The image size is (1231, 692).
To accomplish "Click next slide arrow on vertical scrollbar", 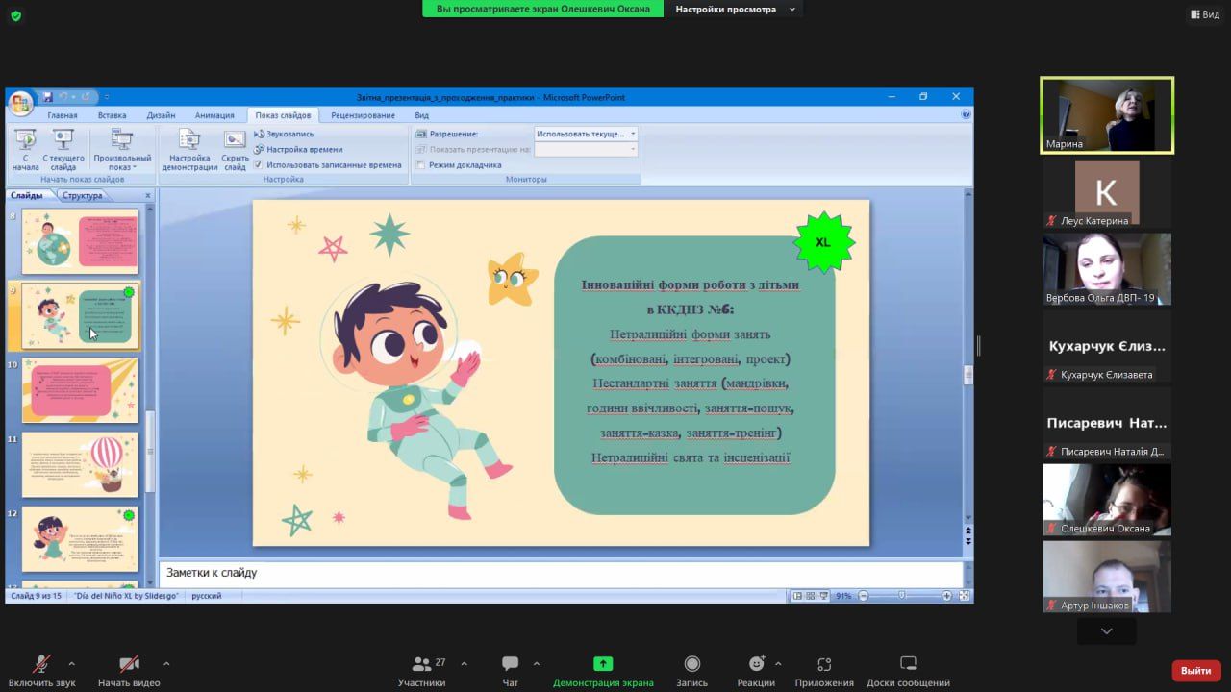I will tap(968, 541).
